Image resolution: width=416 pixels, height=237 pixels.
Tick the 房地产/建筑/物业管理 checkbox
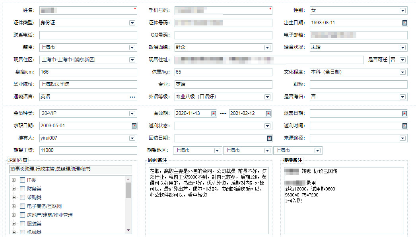(23, 215)
